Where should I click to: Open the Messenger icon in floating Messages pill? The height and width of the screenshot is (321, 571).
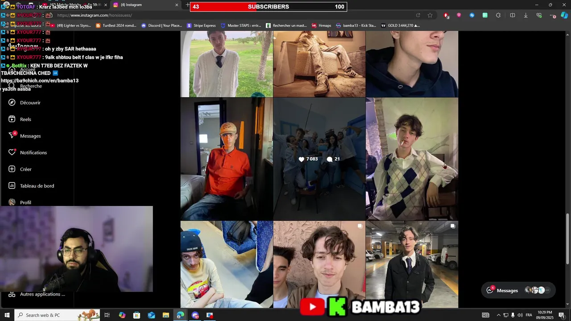(x=490, y=290)
